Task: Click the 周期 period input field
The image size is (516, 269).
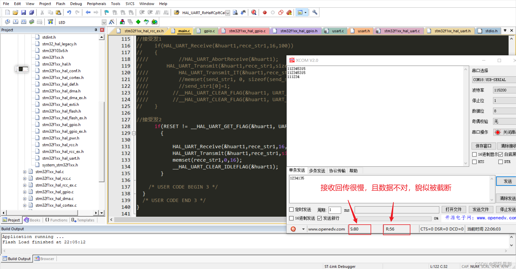Action: 335,210
